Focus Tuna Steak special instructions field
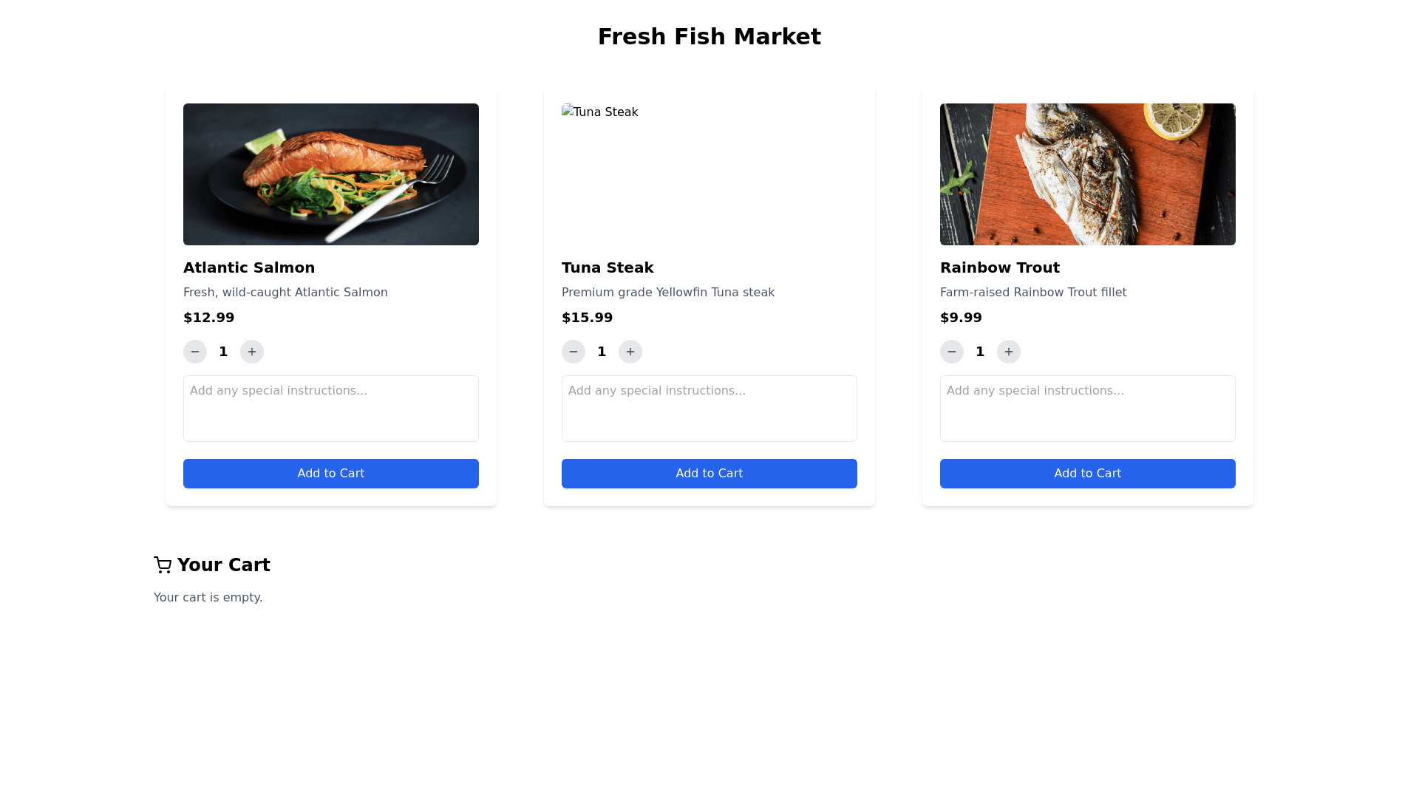Image resolution: width=1419 pixels, height=798 pixels. pyautogui.click(x=709, y=409)
